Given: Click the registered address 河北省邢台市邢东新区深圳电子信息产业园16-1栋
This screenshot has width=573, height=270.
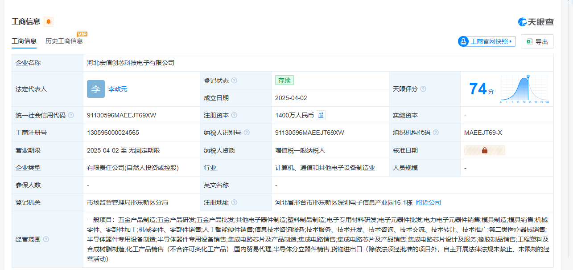Looking at the screenshot, I should 344,202.
